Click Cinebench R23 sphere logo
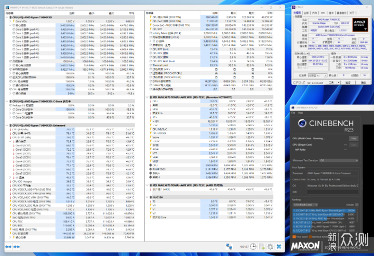The height and width of the screenshot is (256, 374). (302, 123)
